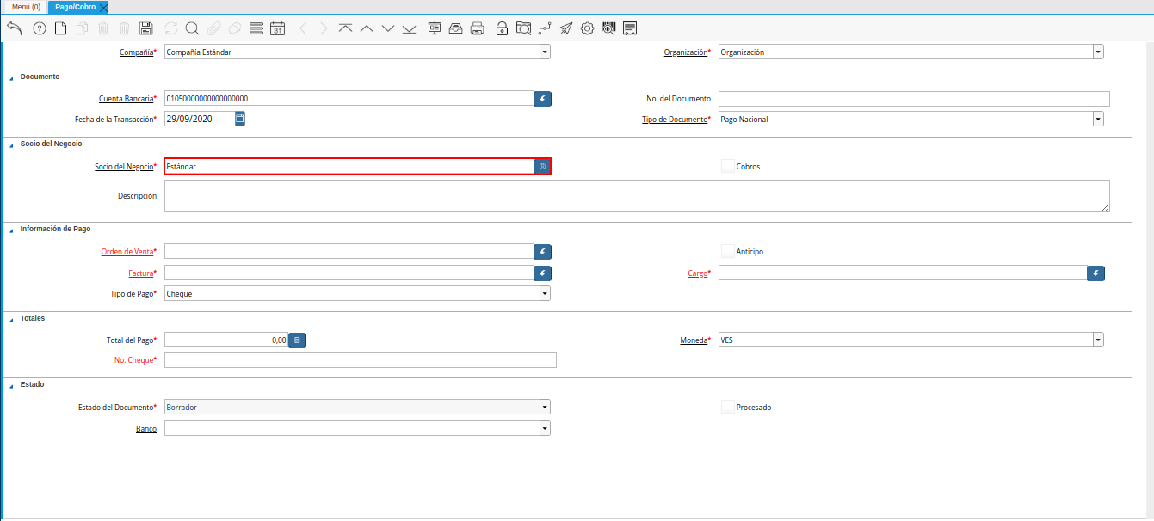Open the help icon in toolbar
This screenshot has height=521, width=1154.
(39, 28)
